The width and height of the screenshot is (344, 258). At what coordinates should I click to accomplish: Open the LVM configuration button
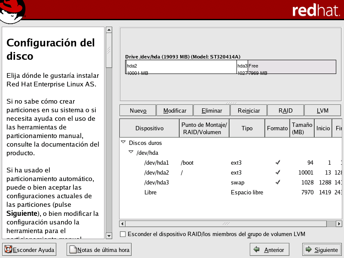click(322, 111)
